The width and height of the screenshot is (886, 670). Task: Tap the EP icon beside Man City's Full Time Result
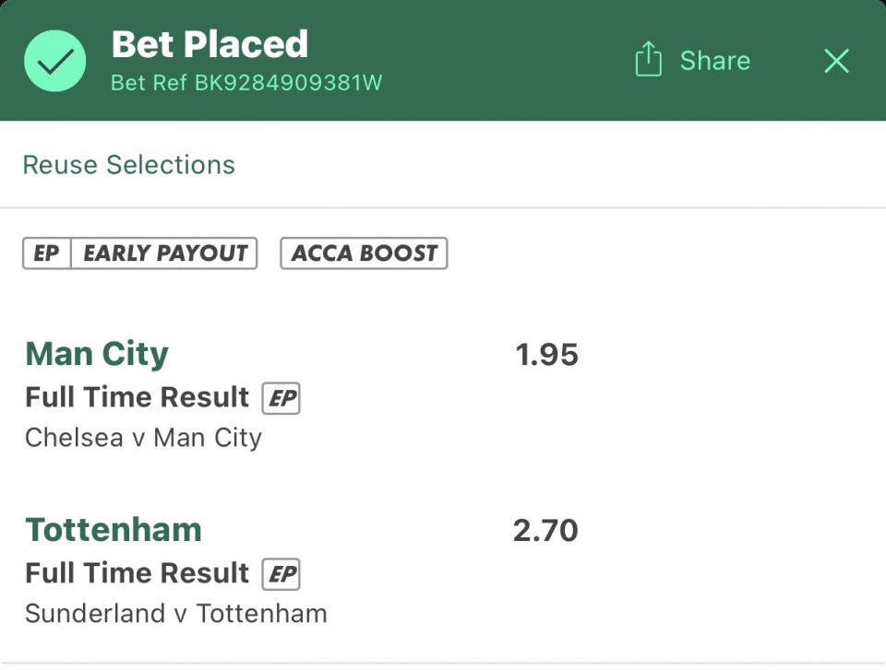[281, 398]
